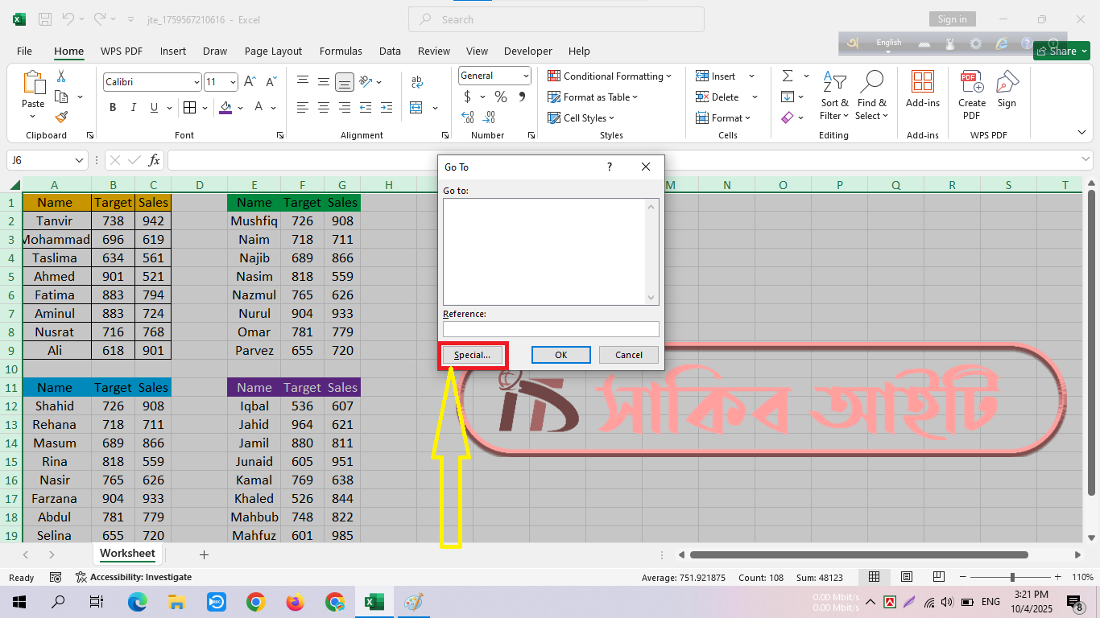
Task: Open Sort & Filter tool
Action: pyautogui.click(x=834, y=96)
